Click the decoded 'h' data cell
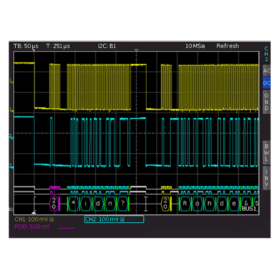The height and width of the screenshot is (279, 279). [x=209, y=204]
